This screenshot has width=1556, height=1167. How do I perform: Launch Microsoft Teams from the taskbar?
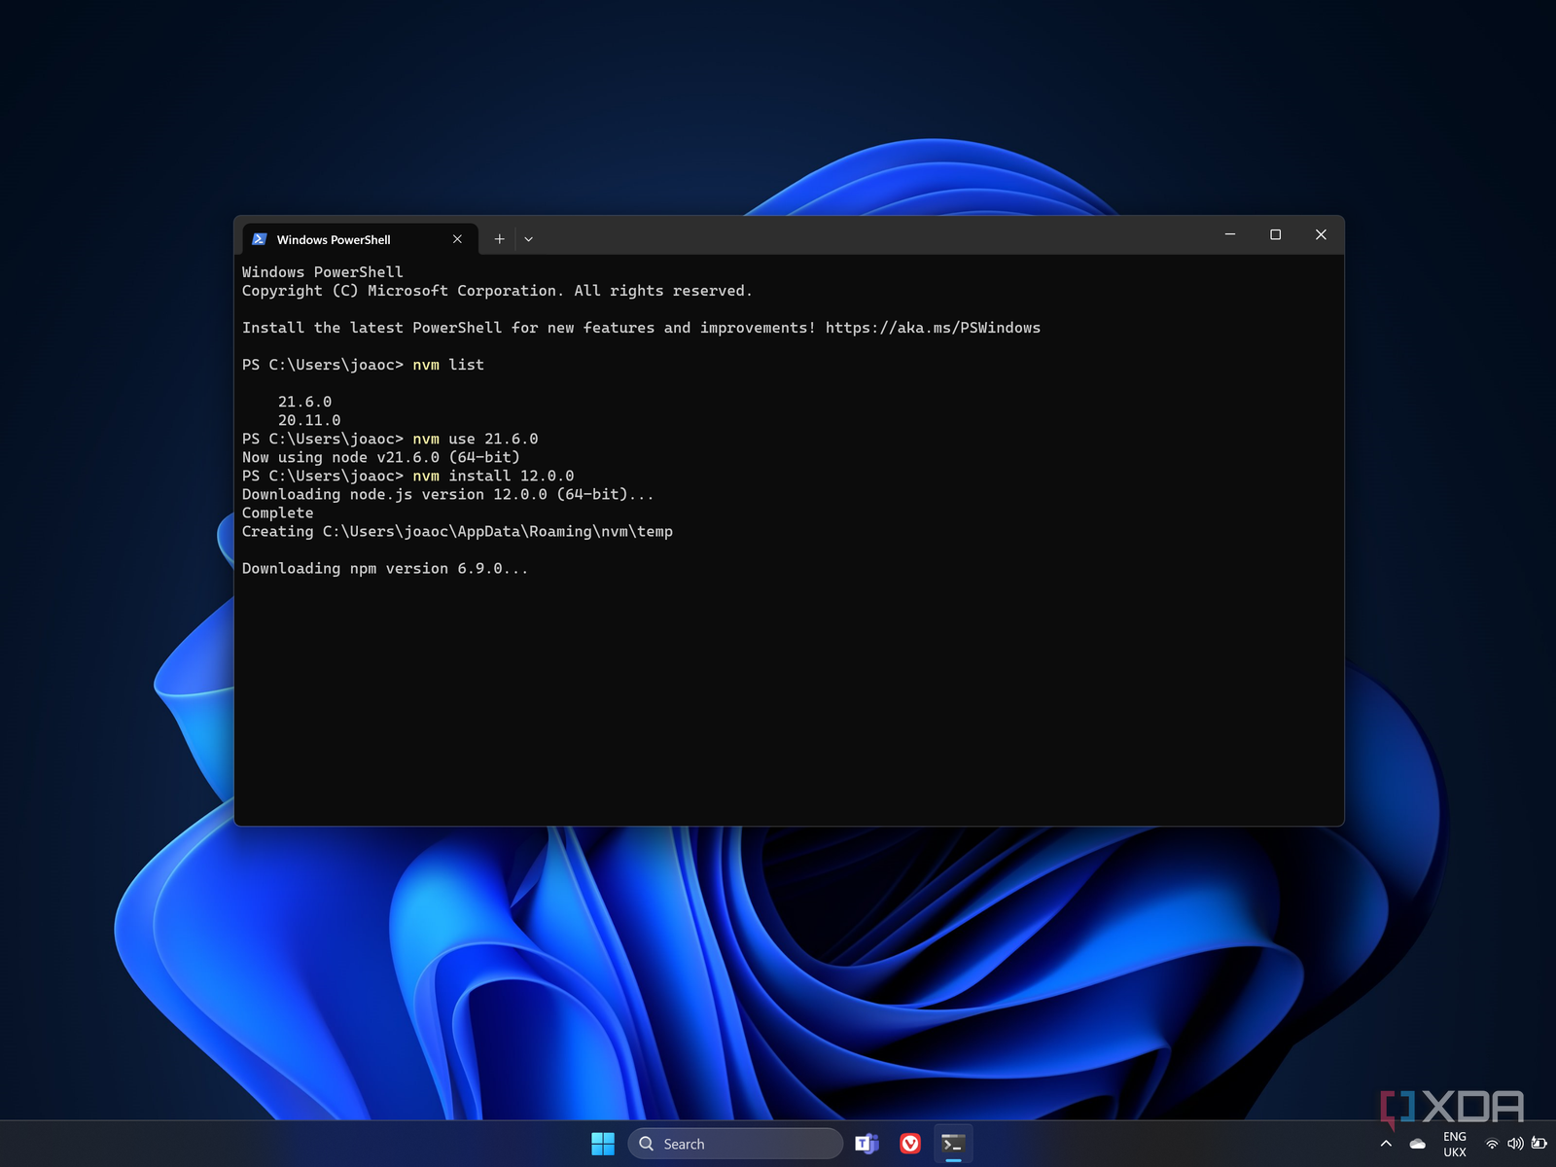tap(866, 1144)
